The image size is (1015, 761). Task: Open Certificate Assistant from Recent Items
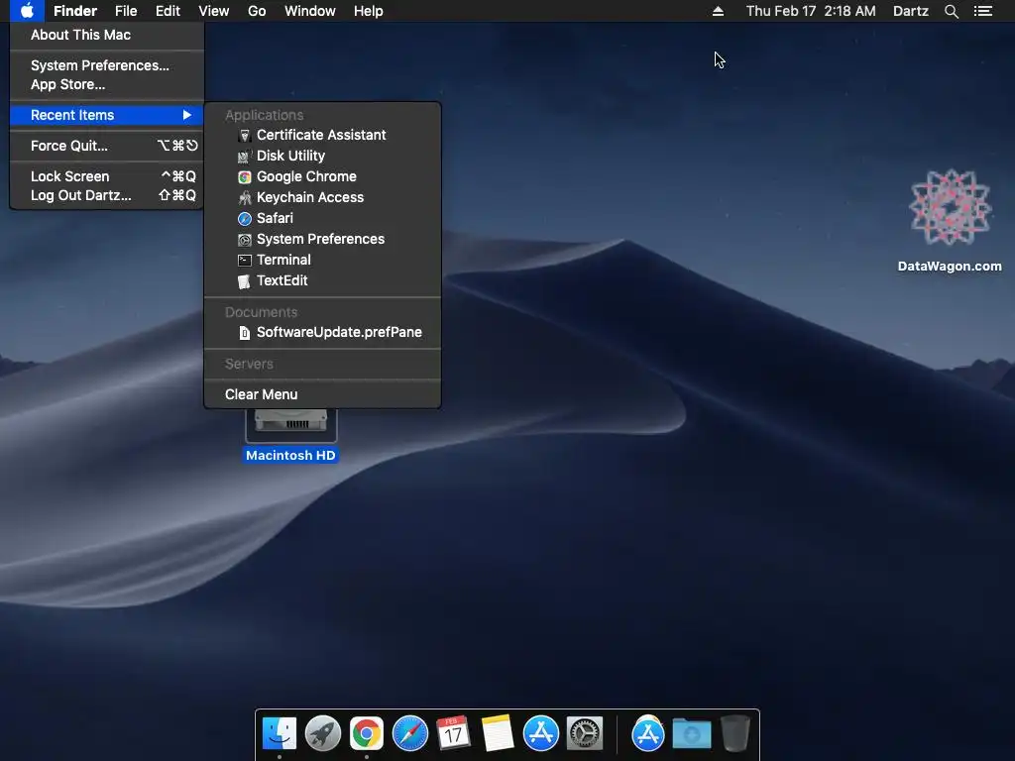click(x=322, y=135)
